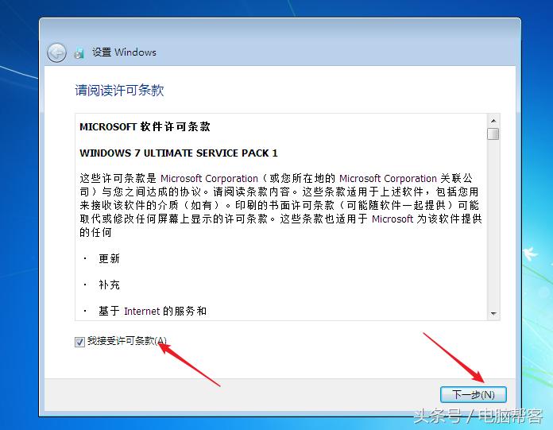Click WINDOWS 7 ULTIMATE SERVICE PACK 1 text
Screen dimensions: 553x430
[179, 153]
